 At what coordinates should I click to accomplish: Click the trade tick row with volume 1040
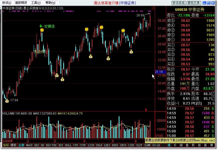click(191, 122)
